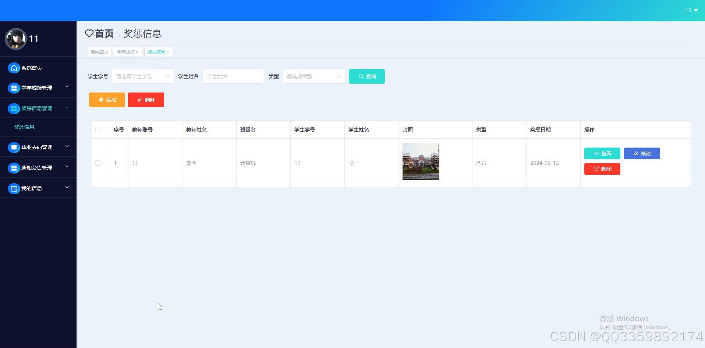Click the 封面 building thumbnail in row 1

pyautogui.click(x=421, y=162)
